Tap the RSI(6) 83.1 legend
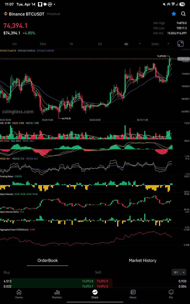190x304 pixels. 5,158
